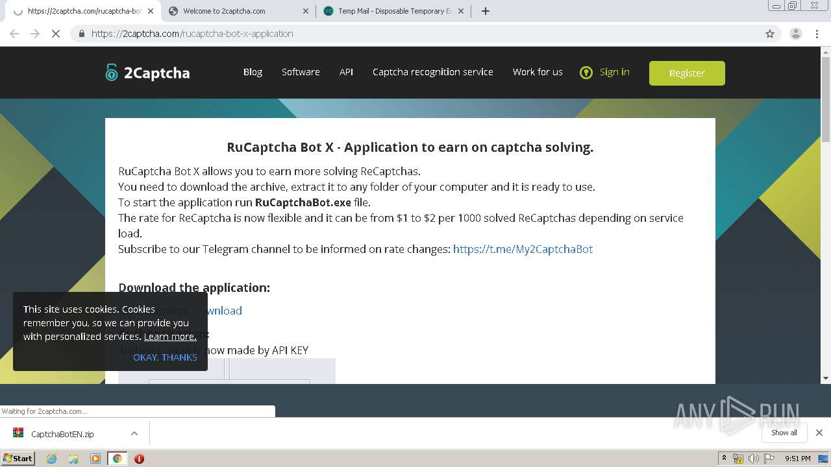Image resolution: width=831 pixels, height=467 pixels.
Task: Click the Sign in link
Action: coord(614,72)
